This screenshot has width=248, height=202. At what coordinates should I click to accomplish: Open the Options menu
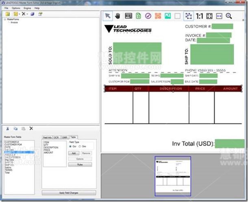[16, 8]
